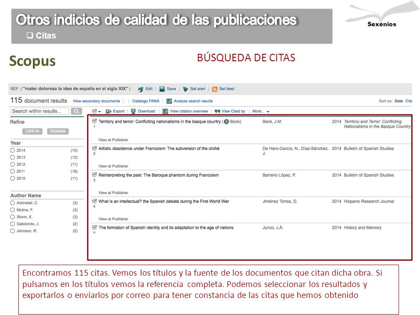This screenshot has width=420, height=315.
Task: Click the Analyze search results chart icon
Action: (x=169, y=101)
